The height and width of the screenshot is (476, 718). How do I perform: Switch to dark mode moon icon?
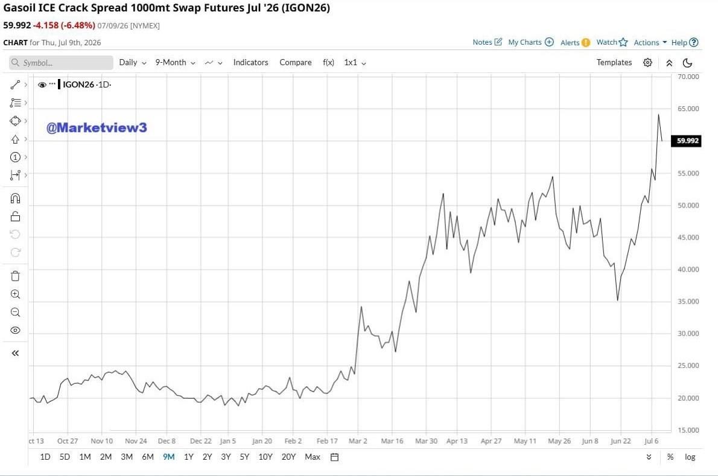coord(687,63)
